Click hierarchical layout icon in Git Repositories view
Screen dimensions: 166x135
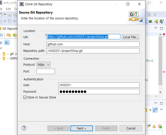pyautogui.click(x=1, y=43)
